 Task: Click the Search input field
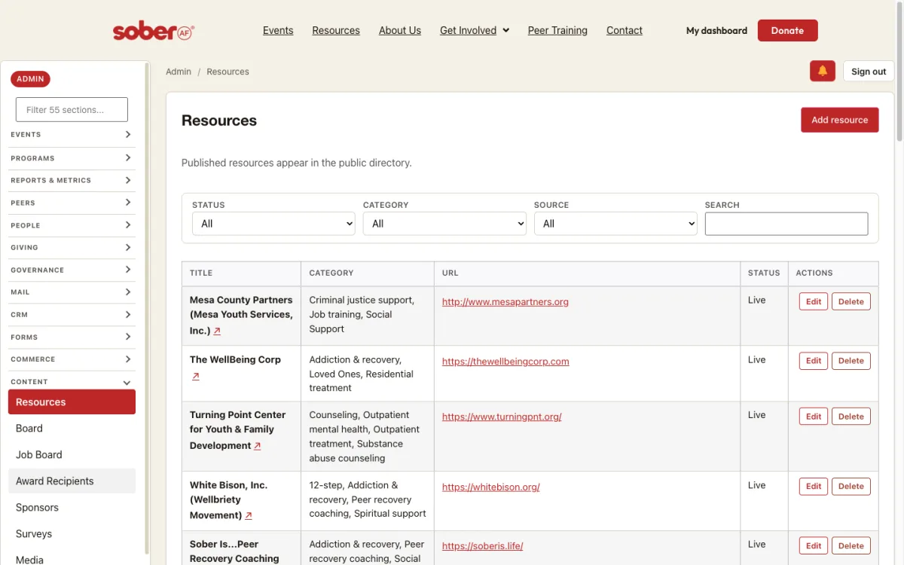pos(786,224)
